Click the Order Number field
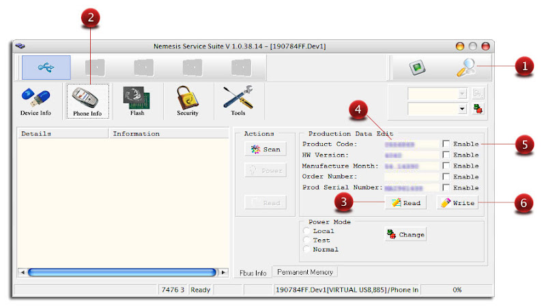Viewport: 546px width, 308px height. [412, 176]
